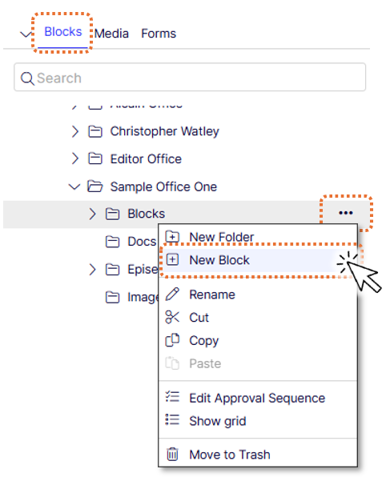
Task: Click the pencil Rename icon
Action: 172,295
